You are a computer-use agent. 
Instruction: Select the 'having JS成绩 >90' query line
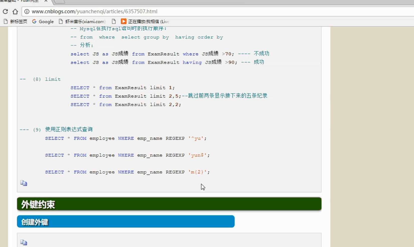pyautogui.click(x=167, y=62)
